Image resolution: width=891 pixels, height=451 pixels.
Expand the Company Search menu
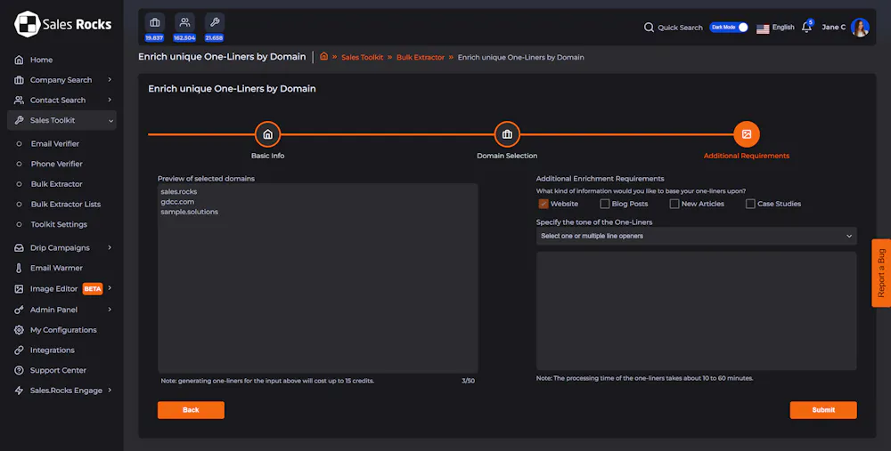(61, 80)
